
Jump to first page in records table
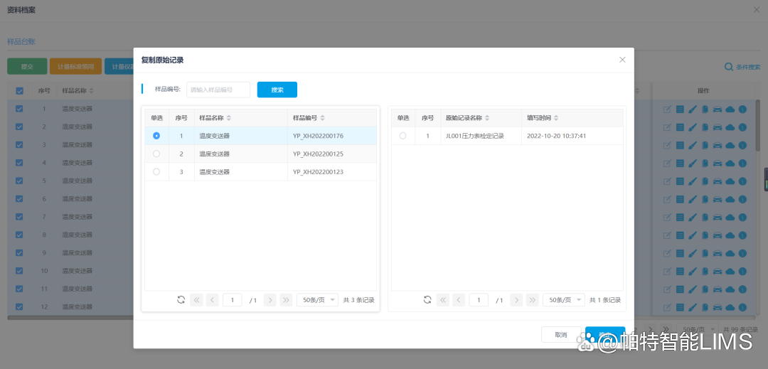(x=443, y=300)
